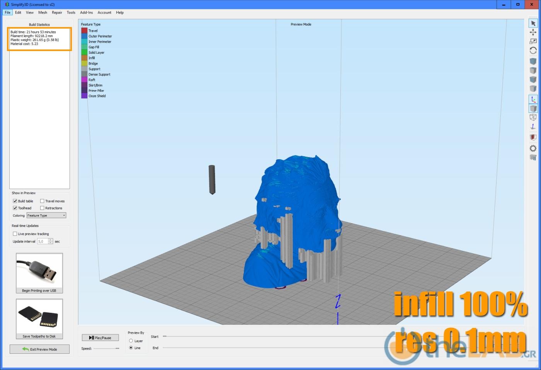The image size is (541, 370).
Task: Click the 'Skirt/Brim' legend label
Action: (x=95, y=85)
